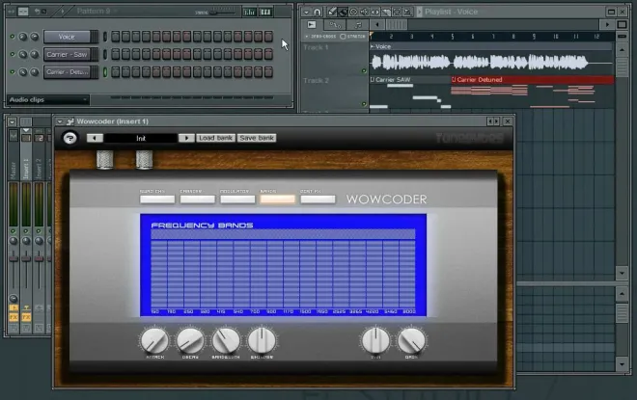Screen dimensions: 637x400
Task: Click the Carrier - Saw channel pan knob
Action: [23, 54]
